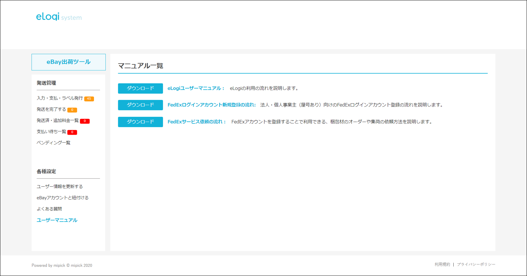This screenshot has width=527, height=276.
Task: Open 入力・支払・ラベル発行 menu item
Action: pos(60,98)
